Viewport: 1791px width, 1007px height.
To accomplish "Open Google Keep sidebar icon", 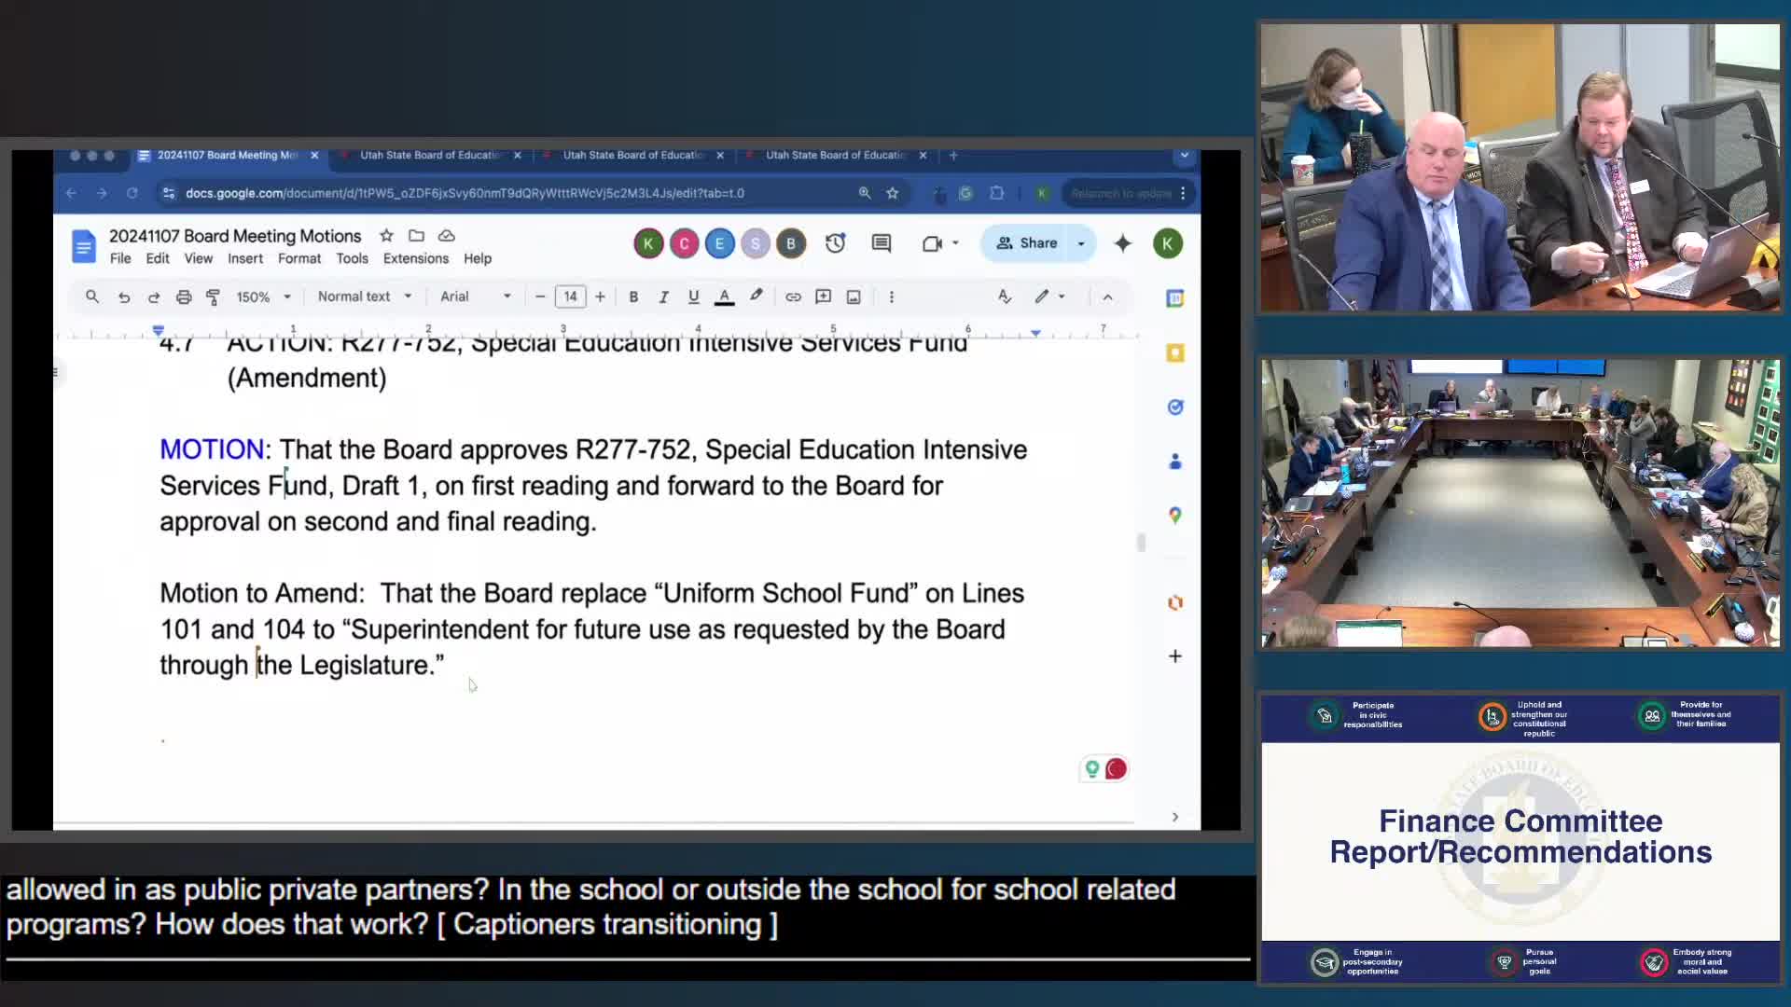I will coord(1175,353).
